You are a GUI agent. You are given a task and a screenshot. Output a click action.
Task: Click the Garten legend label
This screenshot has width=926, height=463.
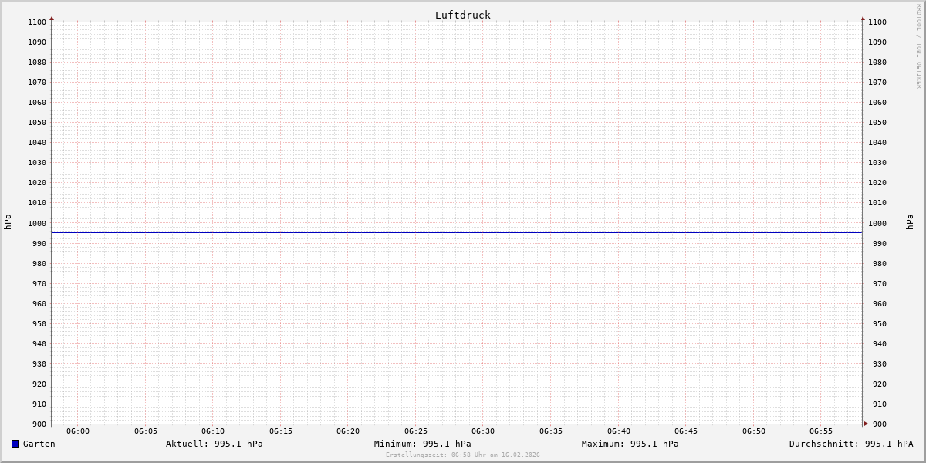(39, 444)
